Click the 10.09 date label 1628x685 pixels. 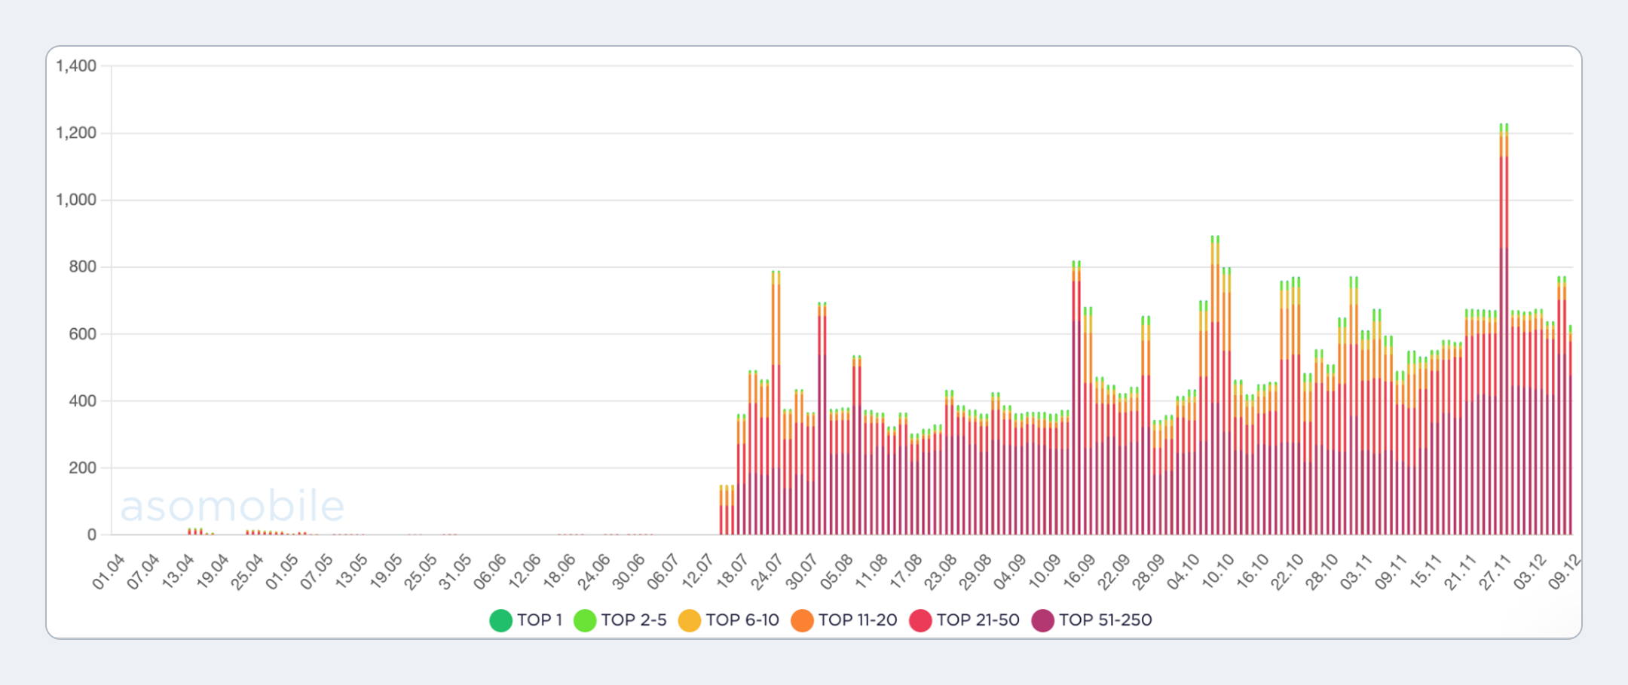coord(1045,572)
